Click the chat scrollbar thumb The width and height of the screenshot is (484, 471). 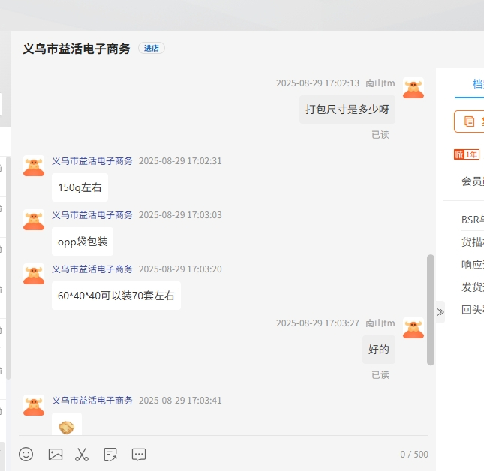tap(431, 309)
